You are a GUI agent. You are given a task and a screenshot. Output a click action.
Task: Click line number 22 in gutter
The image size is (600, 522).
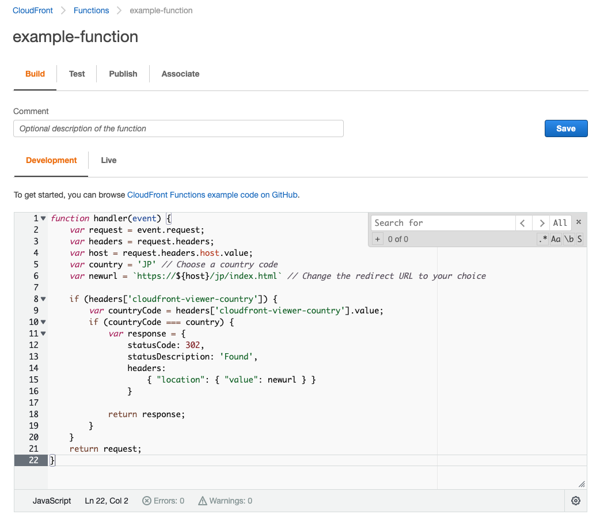(33, 460)
